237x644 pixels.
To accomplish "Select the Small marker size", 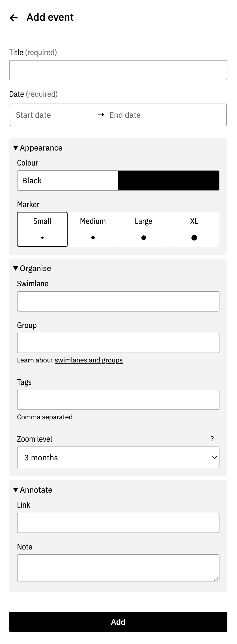I will click(42, 229).
